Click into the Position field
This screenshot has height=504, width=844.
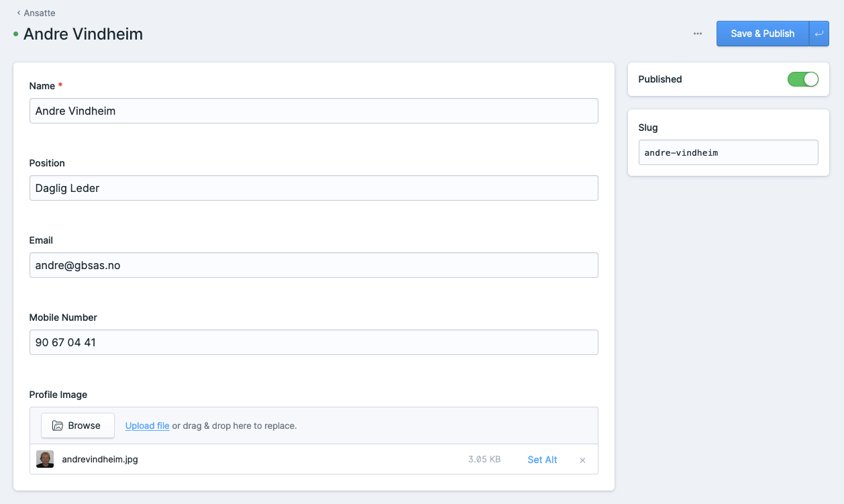[x=313, y=188]
